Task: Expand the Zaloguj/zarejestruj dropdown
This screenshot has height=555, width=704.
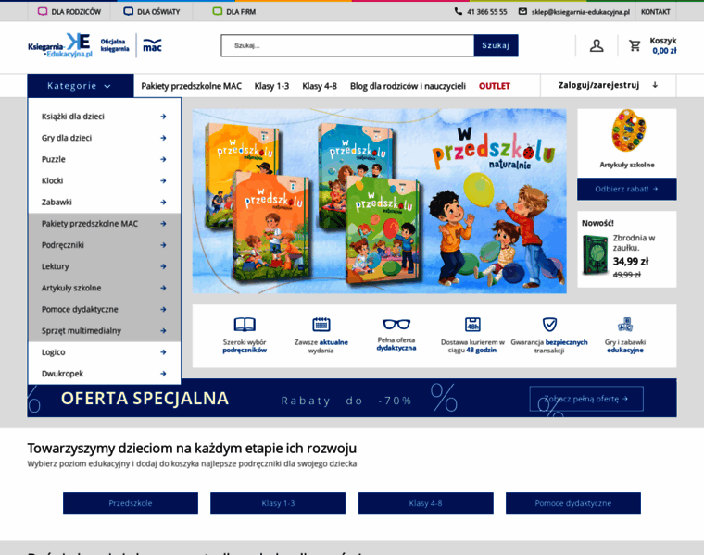Action: pyautogui.click(x=609, y=85)
